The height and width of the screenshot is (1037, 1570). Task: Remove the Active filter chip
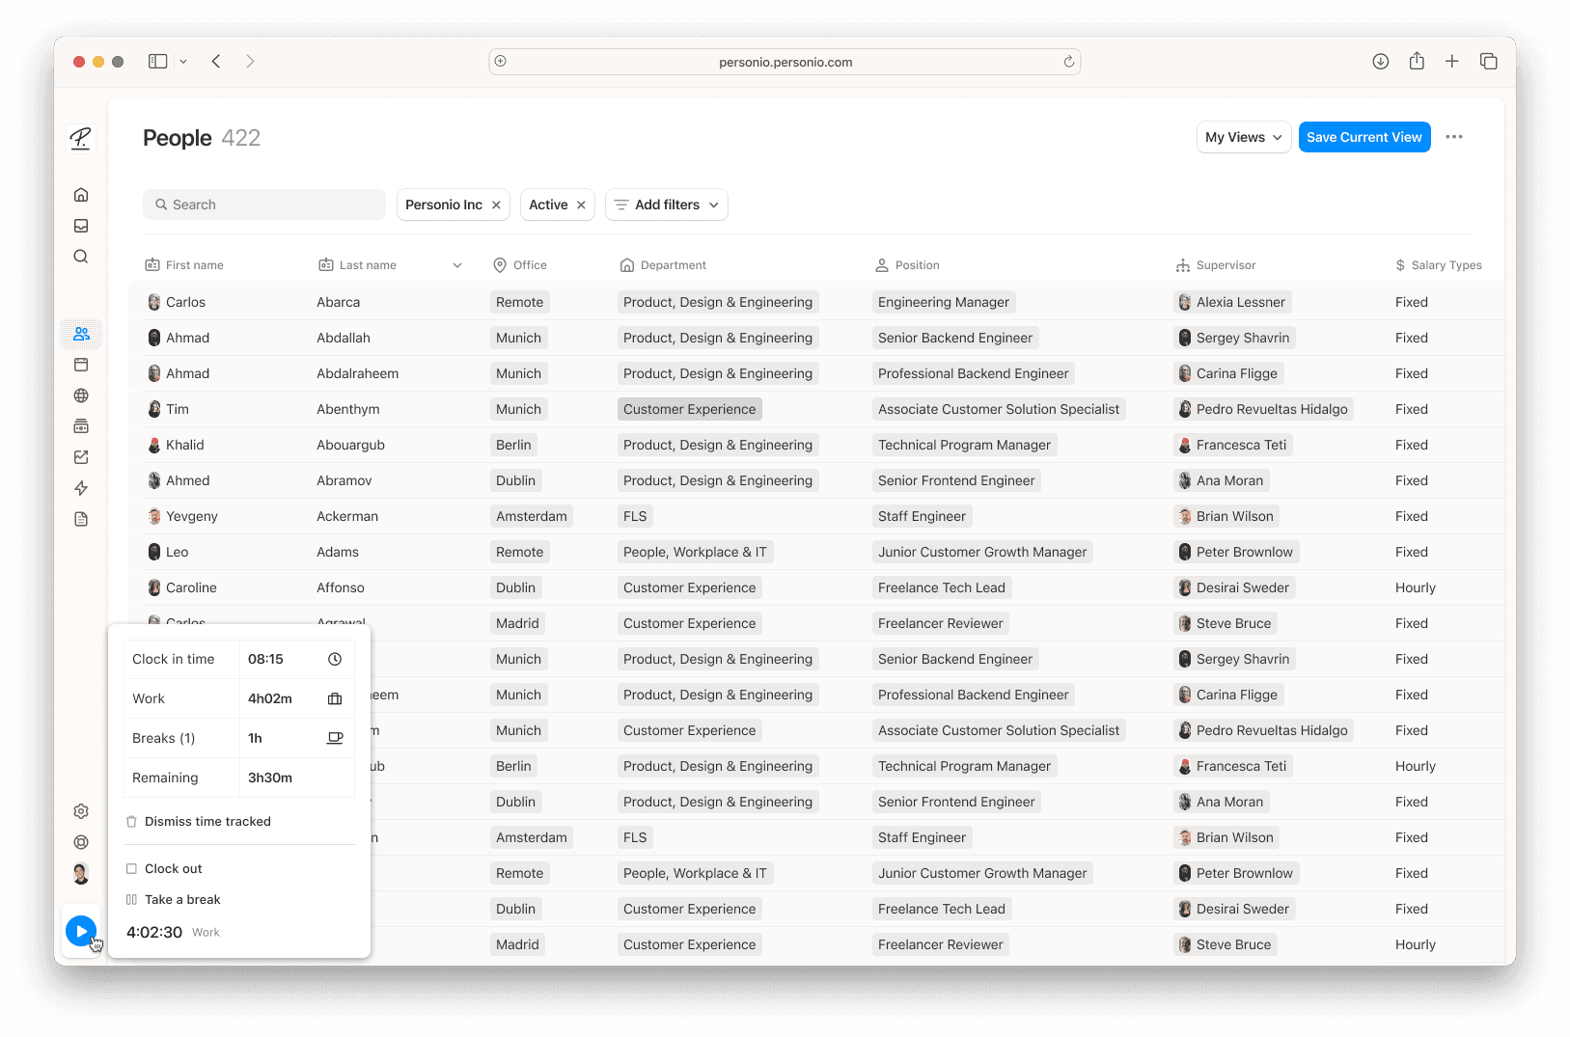pos(581,205)
